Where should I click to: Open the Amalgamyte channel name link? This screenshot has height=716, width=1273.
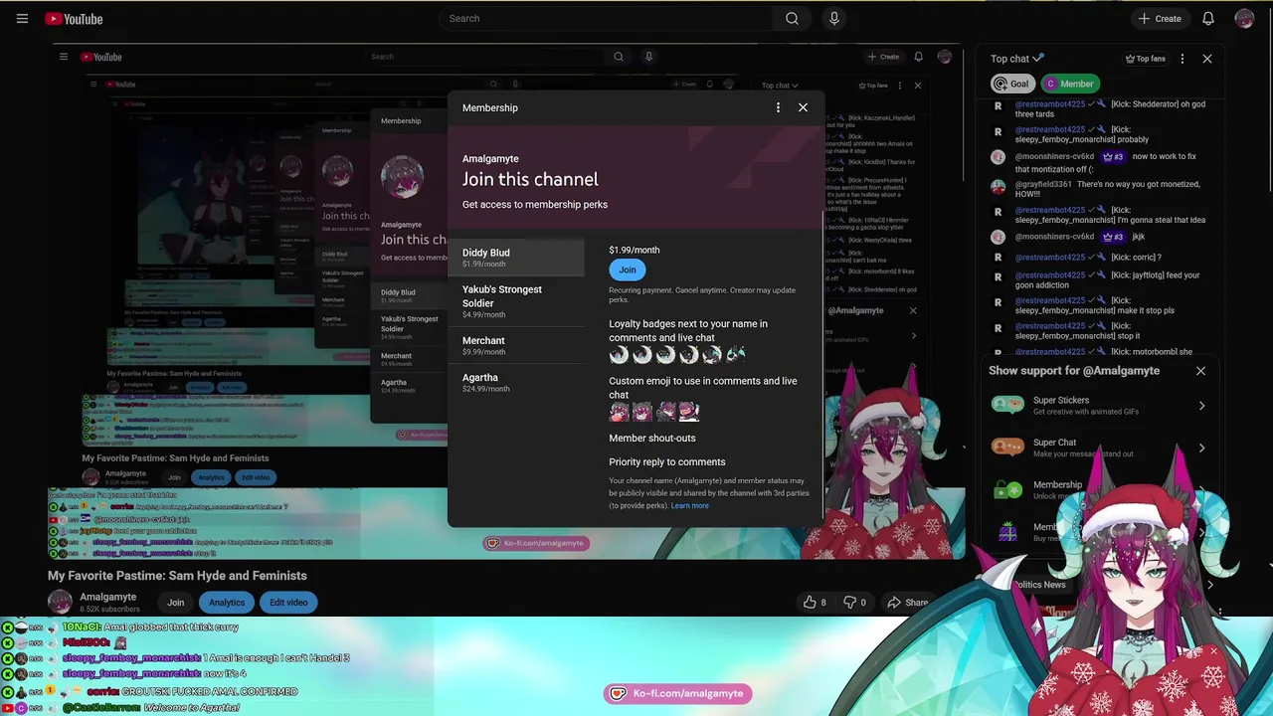click(107, 597)
